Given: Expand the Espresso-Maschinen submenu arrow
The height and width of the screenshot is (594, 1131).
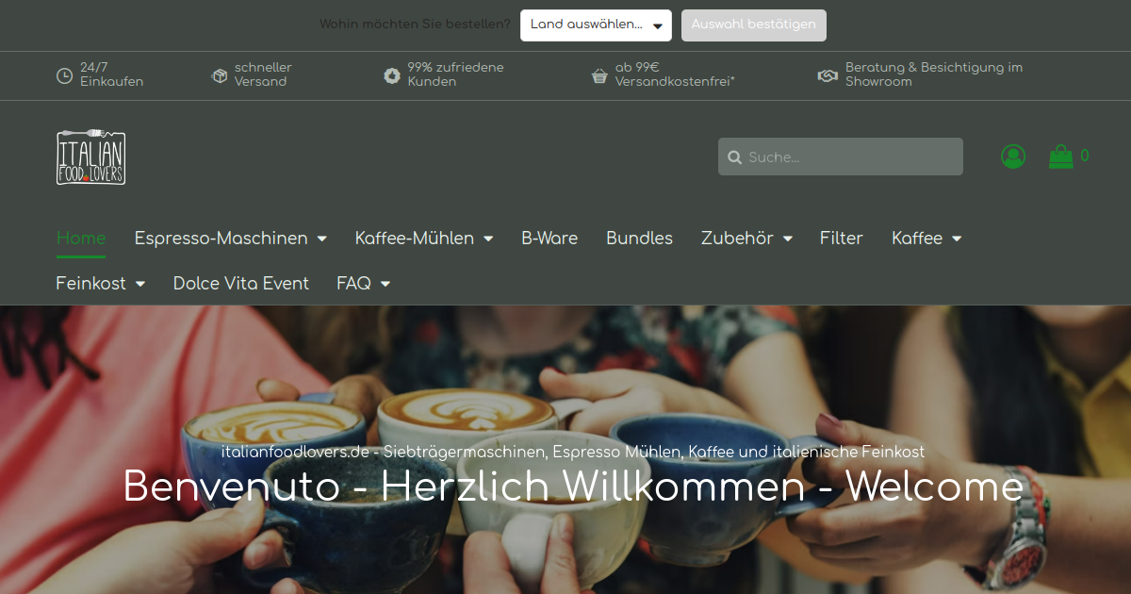Looking at the screenshot, I should (322, 239).
